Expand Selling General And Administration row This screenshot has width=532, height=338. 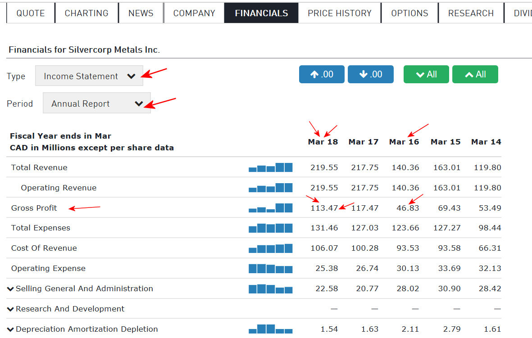tap(10, 289)
